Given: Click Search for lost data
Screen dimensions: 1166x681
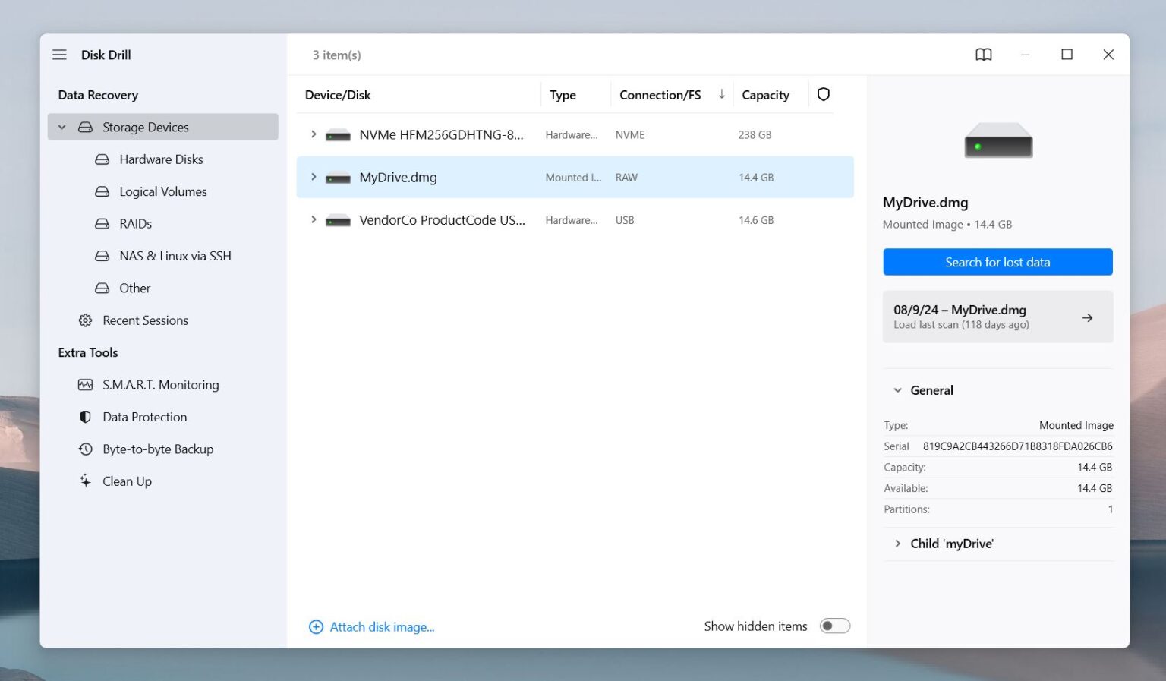Looking at the screenshot, I should click(997, 262).
